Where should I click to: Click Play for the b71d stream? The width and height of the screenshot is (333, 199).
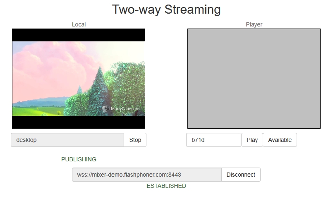coord(252,140)
